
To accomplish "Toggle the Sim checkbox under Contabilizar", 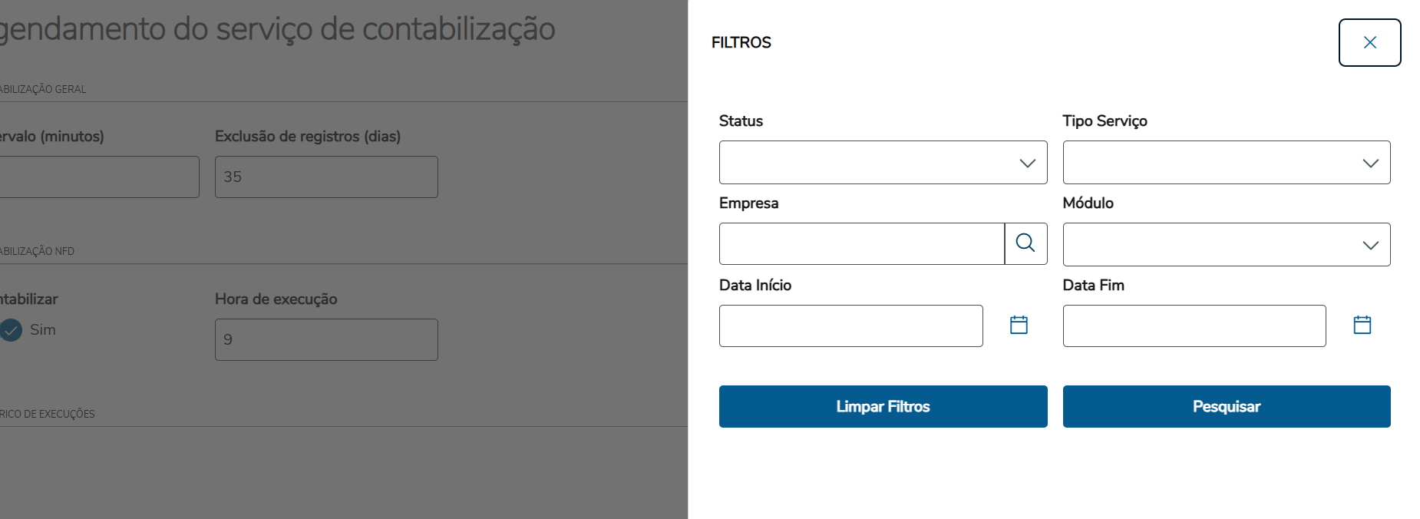I will click(11, 330).
